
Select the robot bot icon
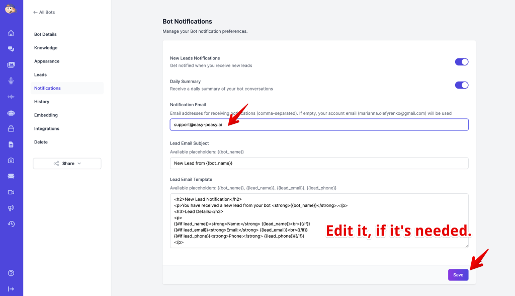11,113
